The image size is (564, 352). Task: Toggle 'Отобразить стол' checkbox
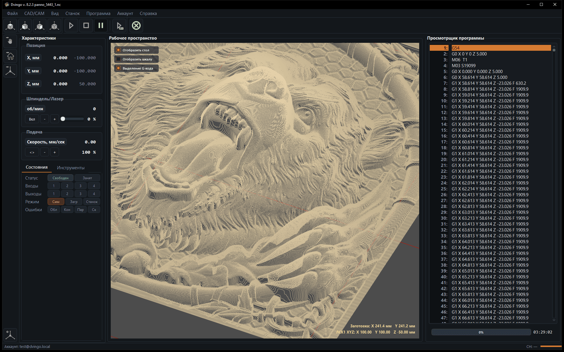(118, 50)
